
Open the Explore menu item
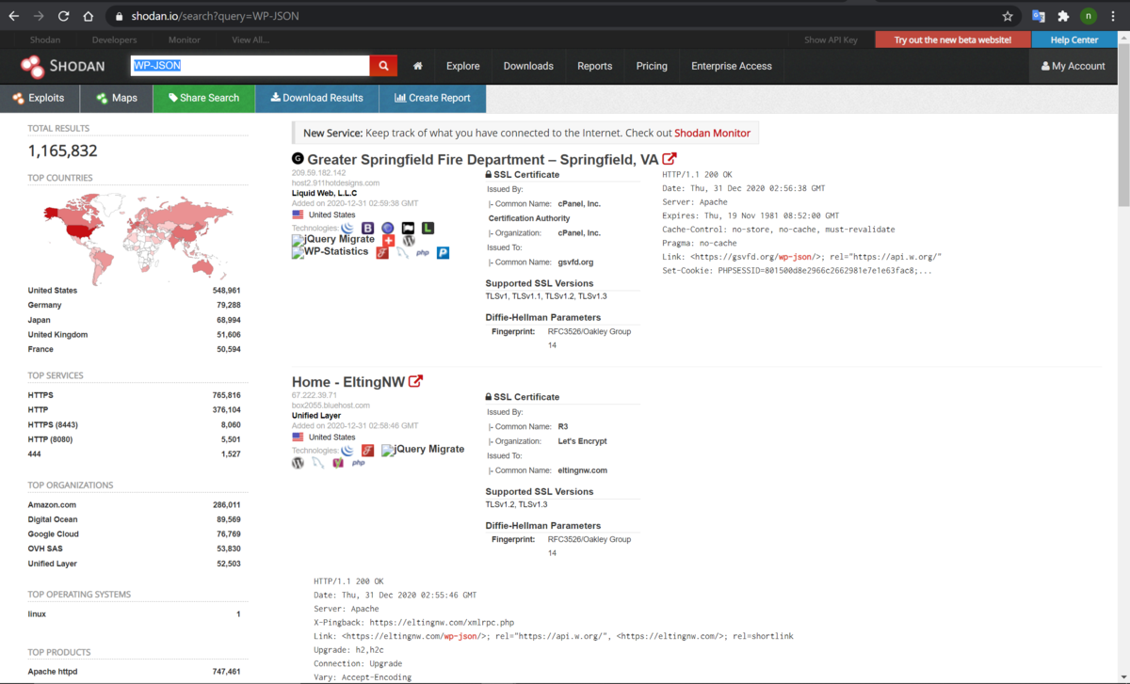[x=463, y=66]
